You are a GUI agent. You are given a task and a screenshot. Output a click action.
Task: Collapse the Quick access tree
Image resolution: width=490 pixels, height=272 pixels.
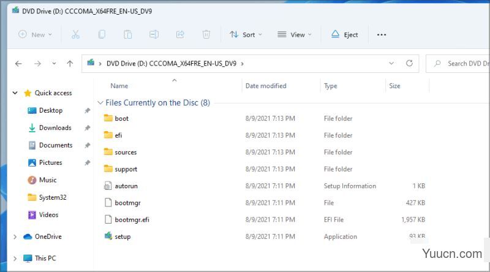tap(15, 93)
